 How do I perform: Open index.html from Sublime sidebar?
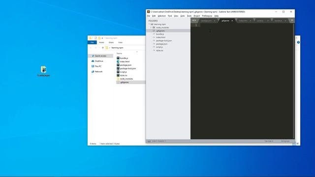click(161, 37)
